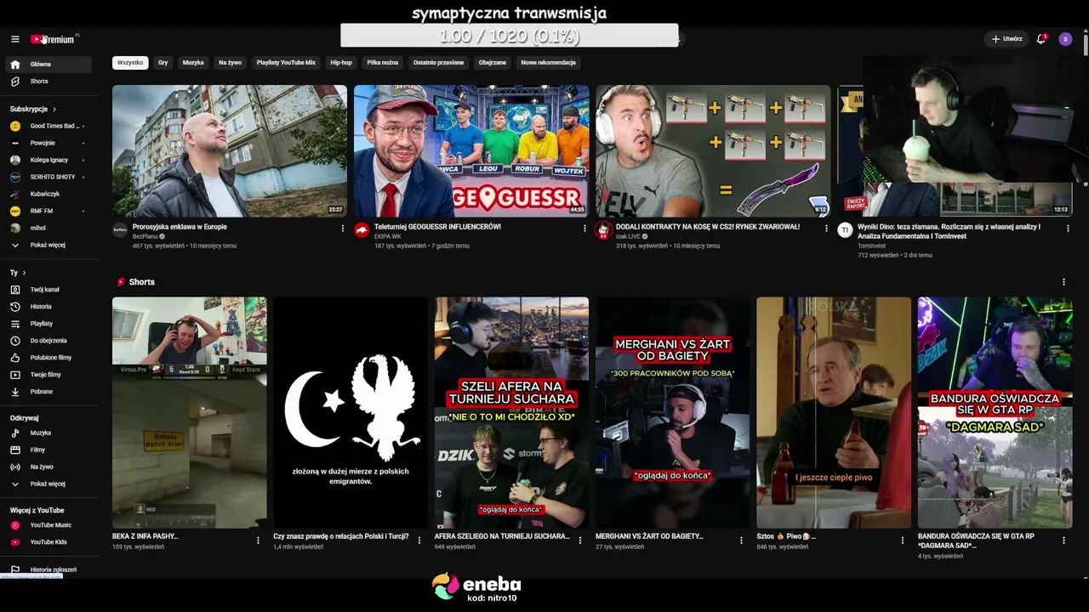Open mihol subscription channel
Viewport: 1089px width, 612px height.
coord(48,229)
